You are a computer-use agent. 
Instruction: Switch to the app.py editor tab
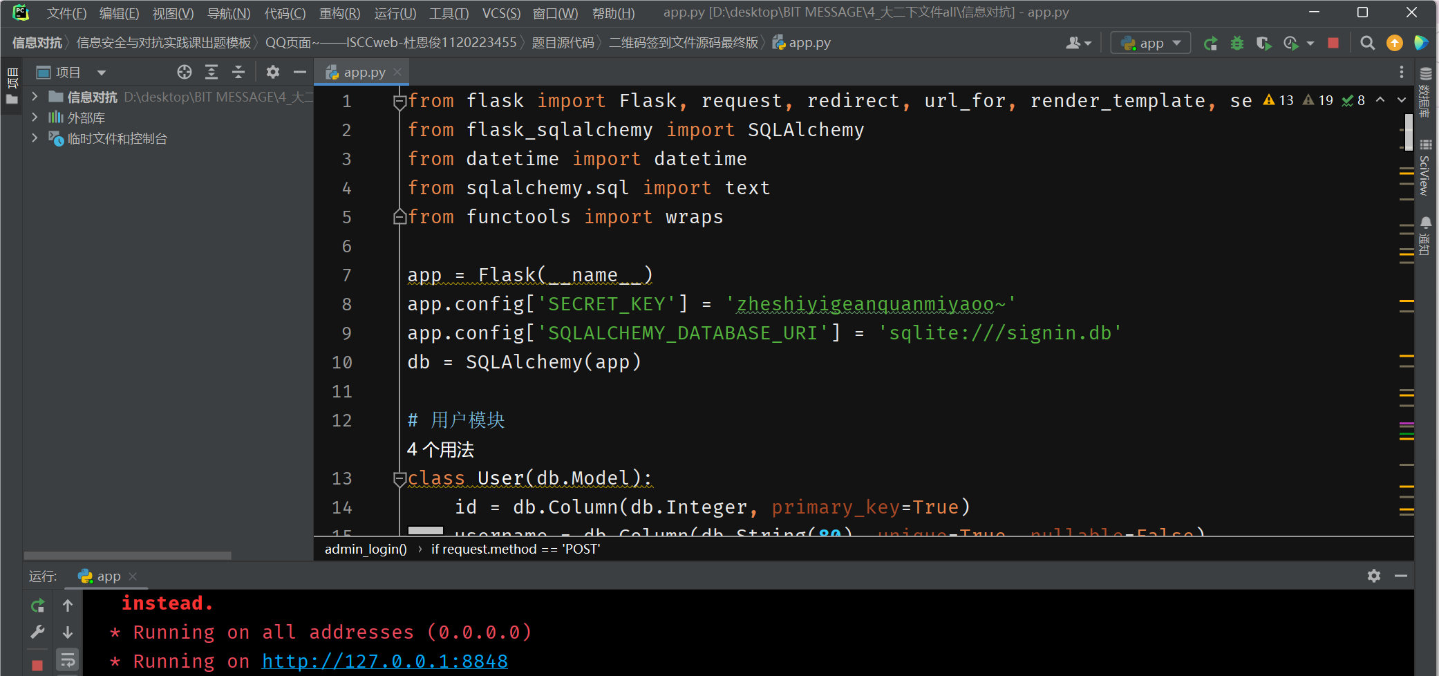[358, 72]
